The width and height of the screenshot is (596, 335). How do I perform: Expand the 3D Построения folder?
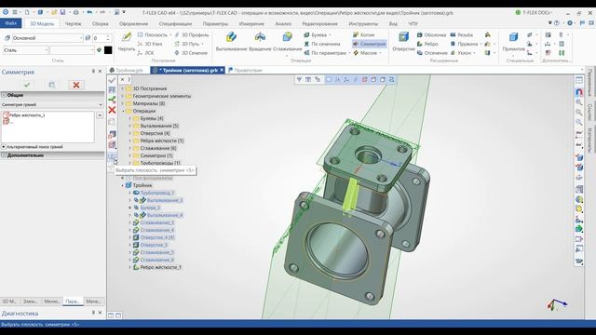[x=122, y=88]
